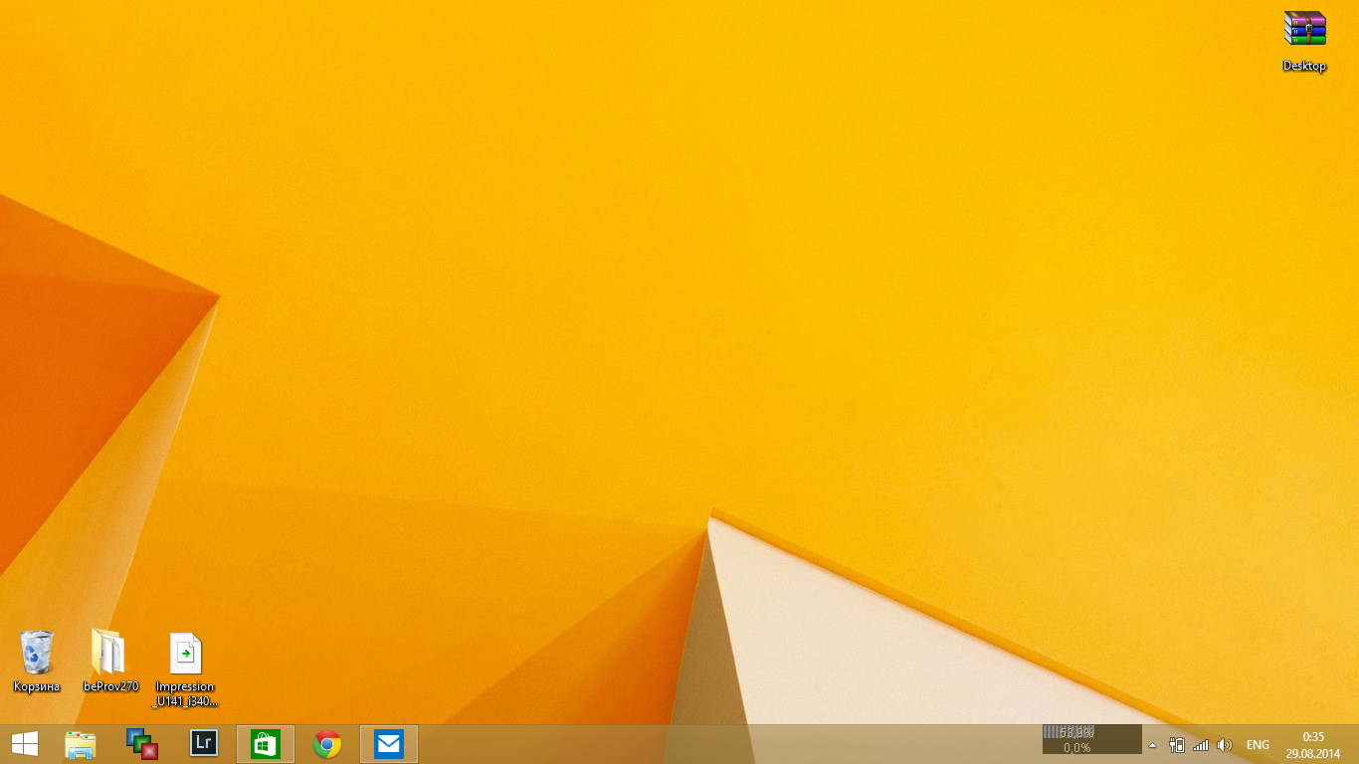Open the battery power status icon
Image resolution: width=1359 pixels, height=764 pixels.
tap(1177, 745)
